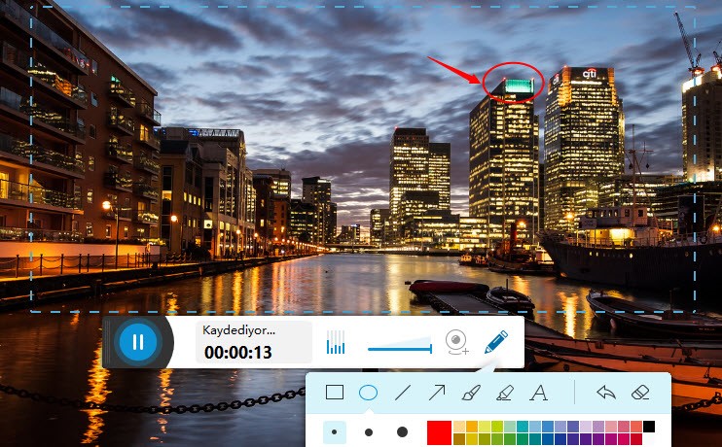This screenshot has height=447, width=722.
Task: Select the Rectangle shape tool
Action: (x=335, y=393)
